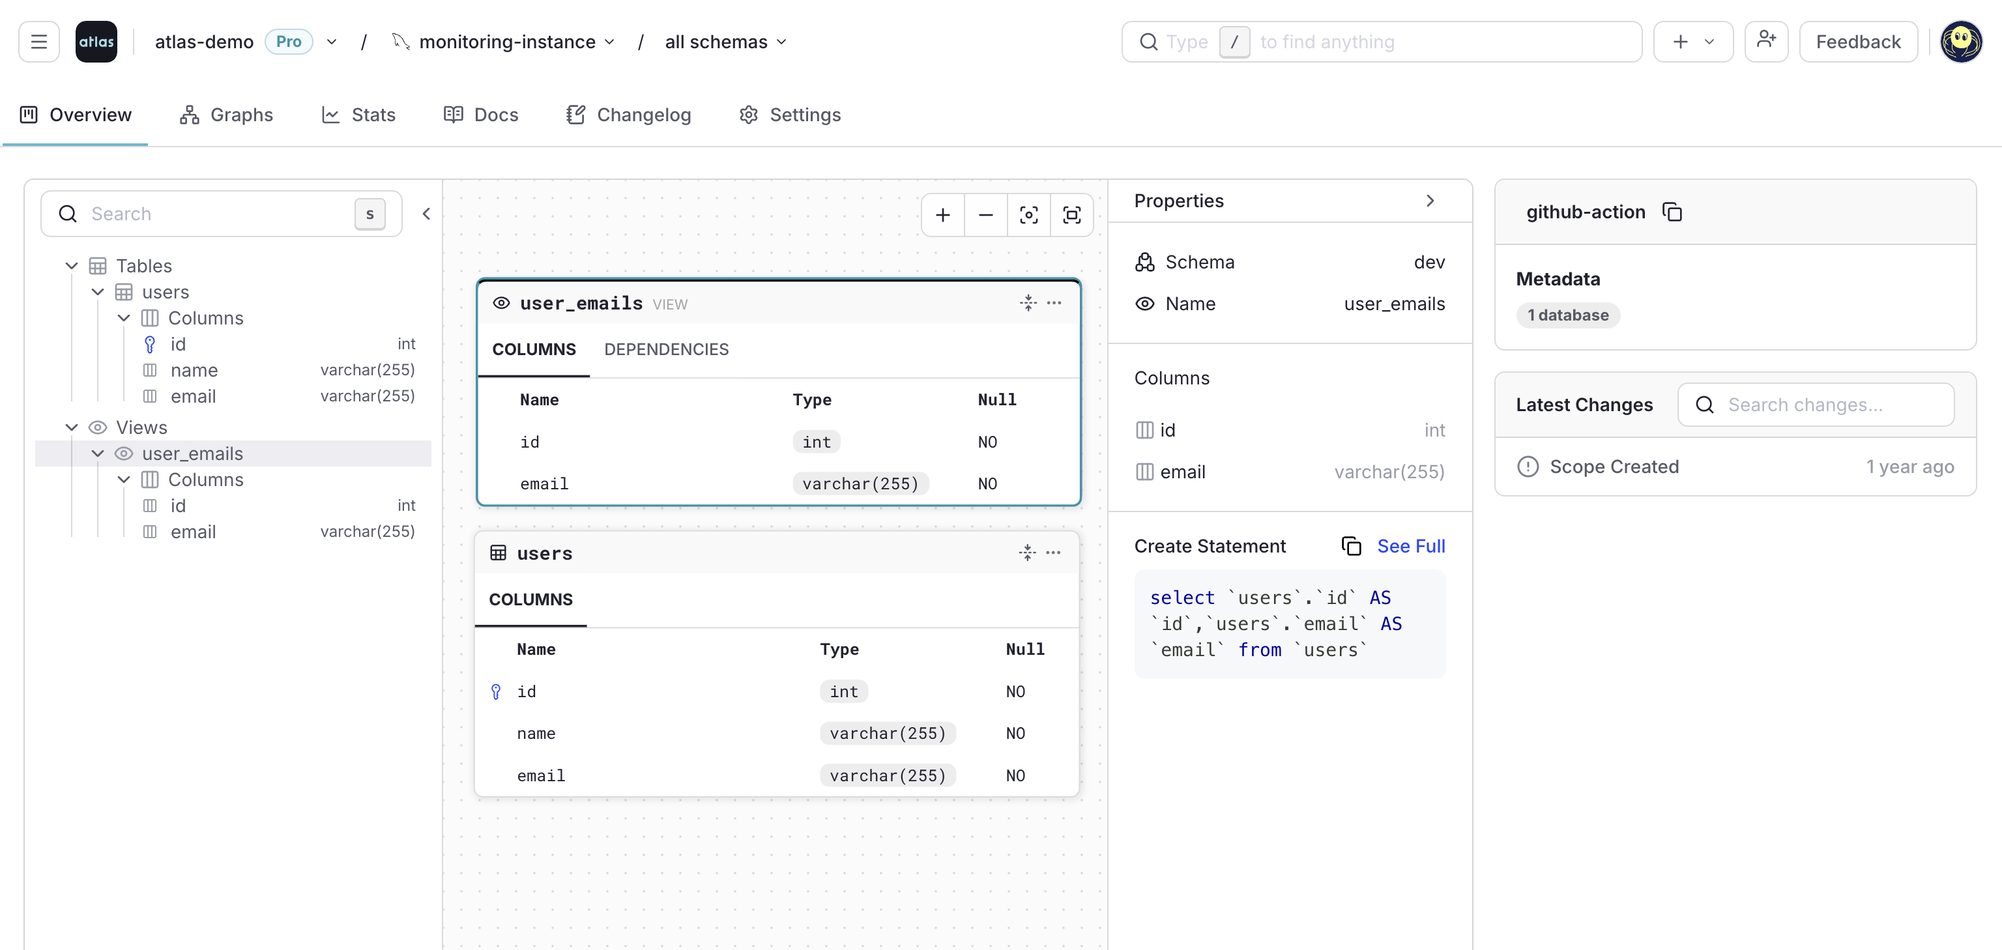Image resolution: width=2002 pixels, height=950 pixels.
Task: Focus the Search changes field
Action: coord(1816,405)
